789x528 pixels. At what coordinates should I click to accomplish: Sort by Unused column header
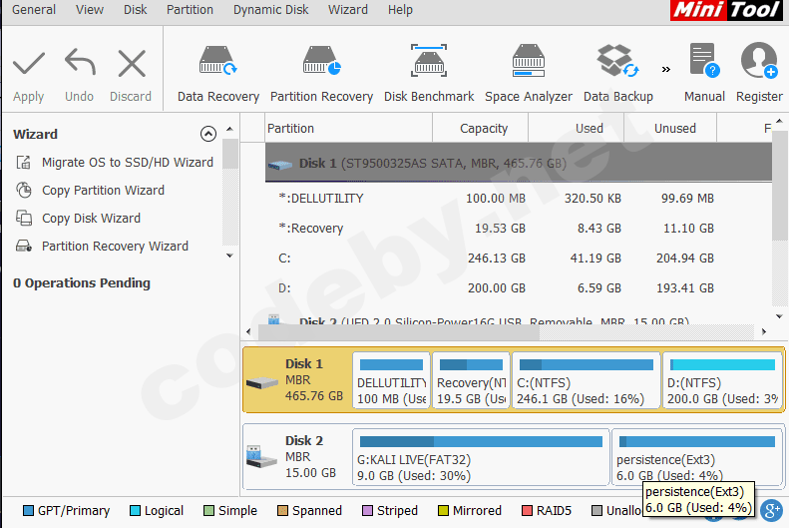point(670,129)
